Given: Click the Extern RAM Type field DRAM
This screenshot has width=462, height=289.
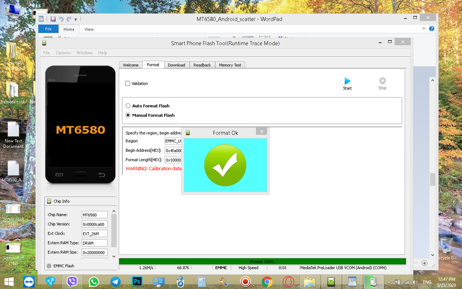Looking at the screenshot, I should point(95,243).
